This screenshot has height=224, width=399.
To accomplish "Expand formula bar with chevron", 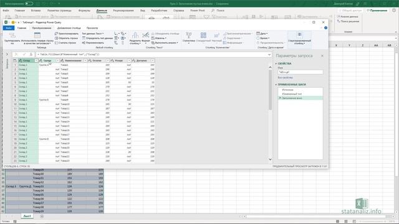I will pyautogui.click(x=269, y=54).
